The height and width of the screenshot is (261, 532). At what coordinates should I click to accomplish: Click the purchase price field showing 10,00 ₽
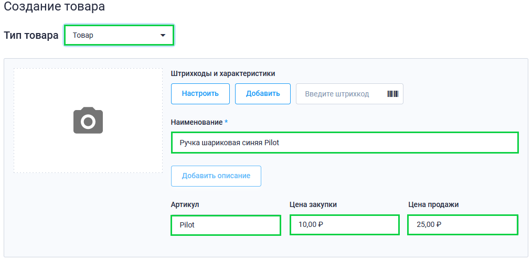[344, 224]
